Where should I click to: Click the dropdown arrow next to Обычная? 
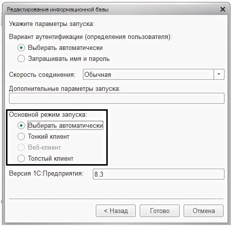pyautogui.click(x=219, y=74)
